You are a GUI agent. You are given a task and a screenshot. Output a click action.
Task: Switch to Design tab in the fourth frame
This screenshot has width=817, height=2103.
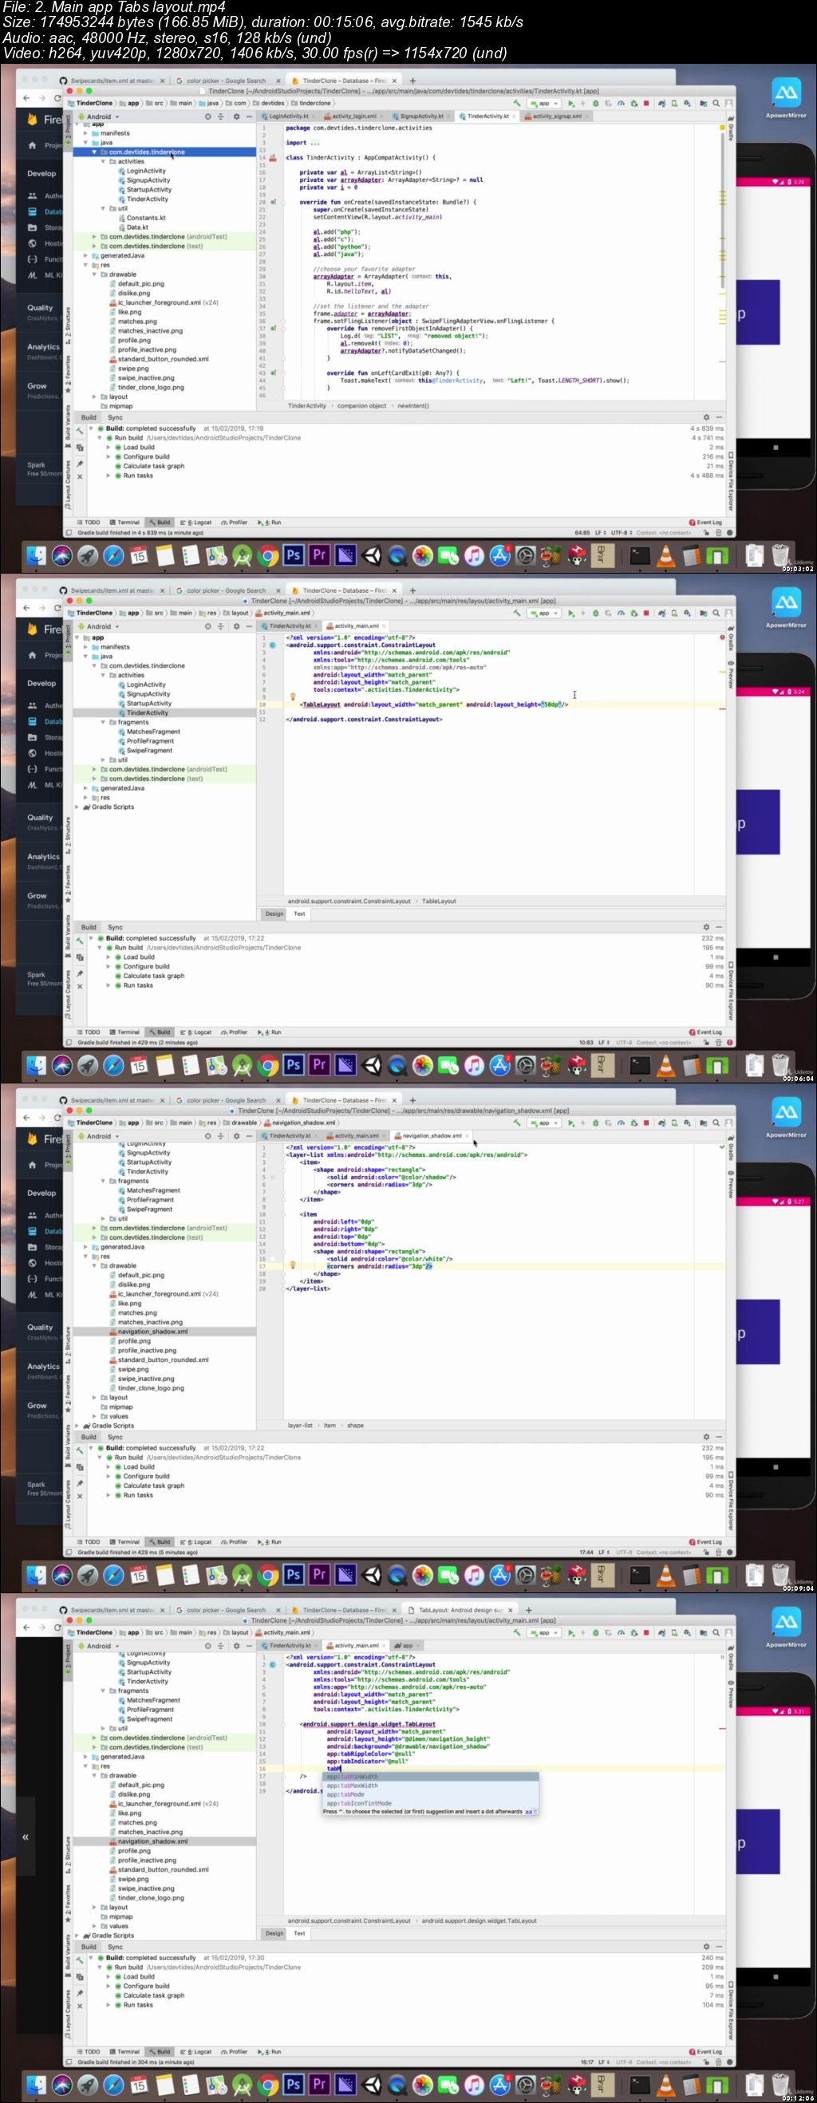pos(274,1933)
